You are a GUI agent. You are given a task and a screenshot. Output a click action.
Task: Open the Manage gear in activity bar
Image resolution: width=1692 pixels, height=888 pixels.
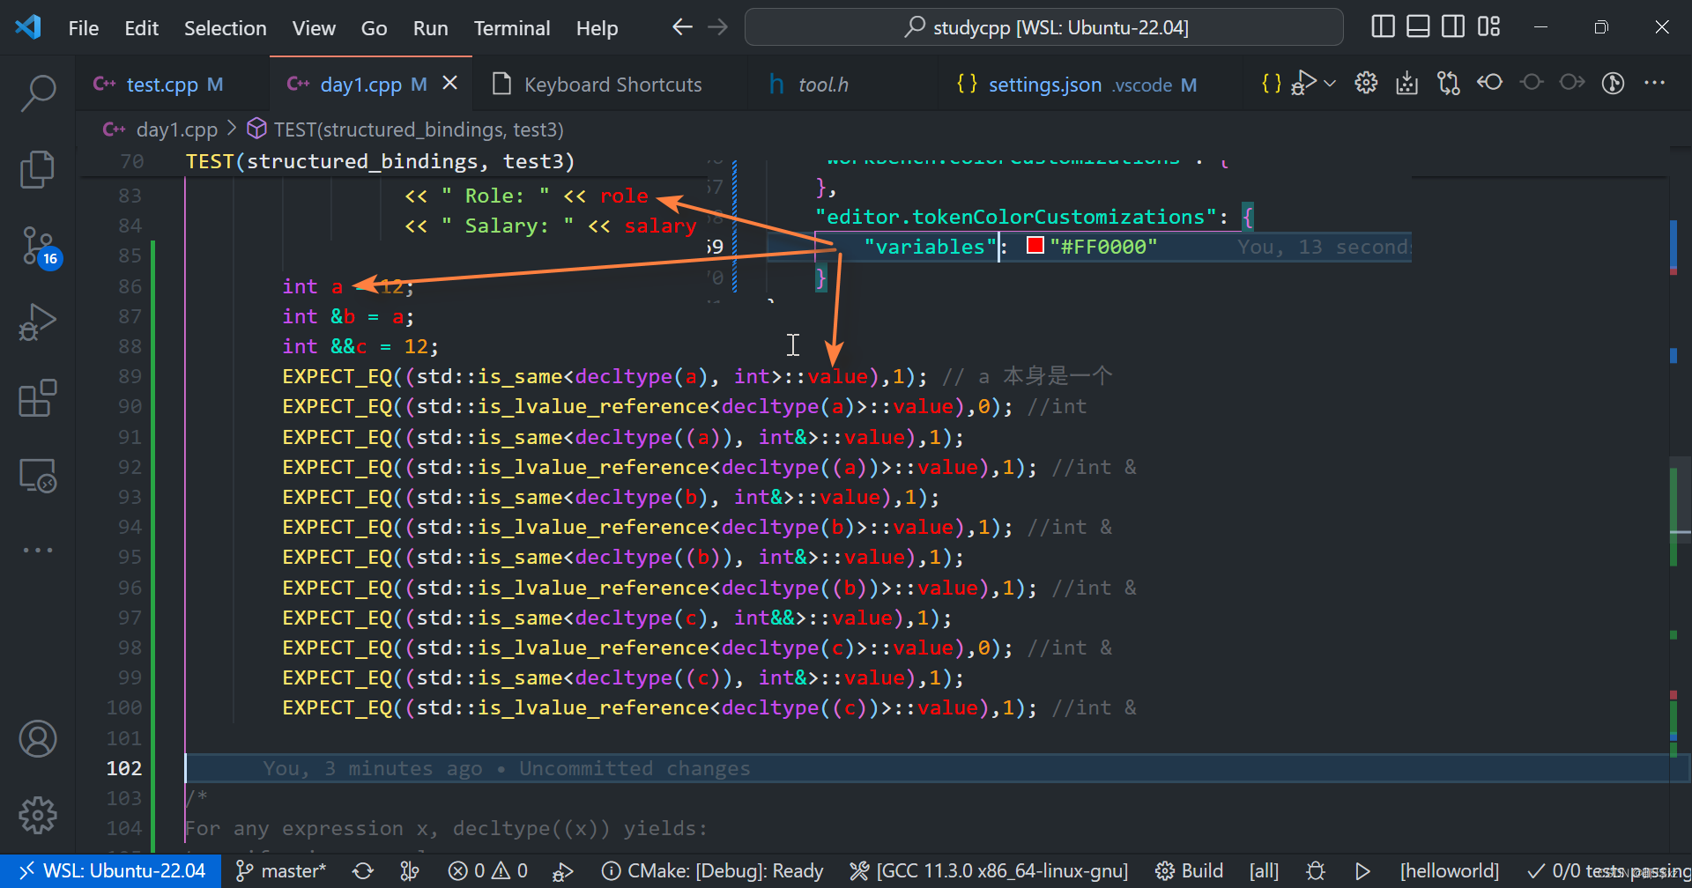pos(38,815)
